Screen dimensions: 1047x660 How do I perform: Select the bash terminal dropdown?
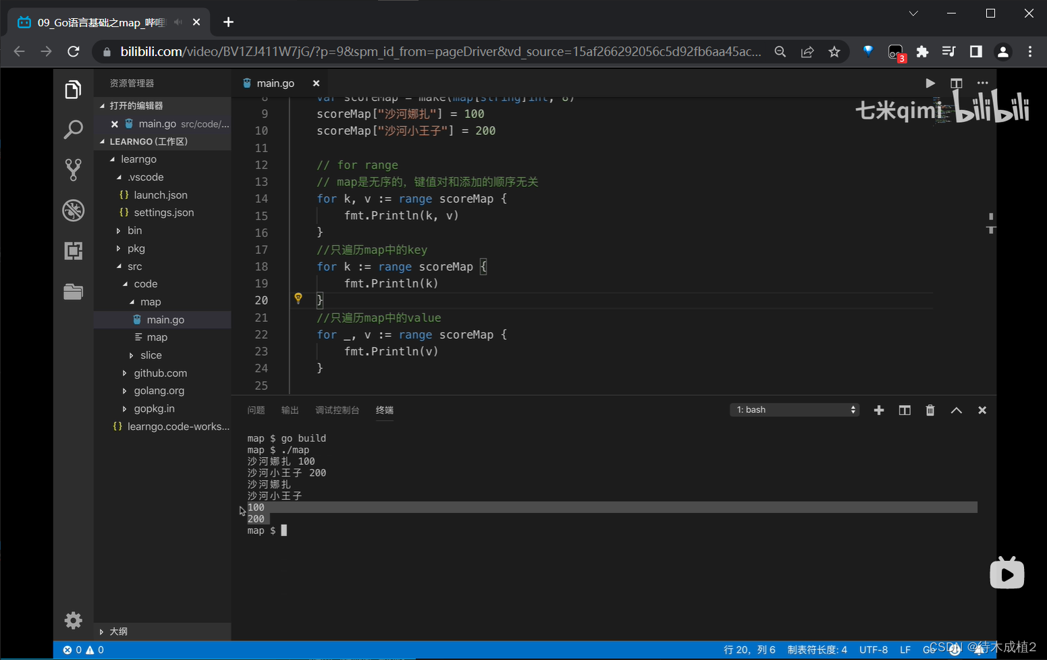[795, 410]
